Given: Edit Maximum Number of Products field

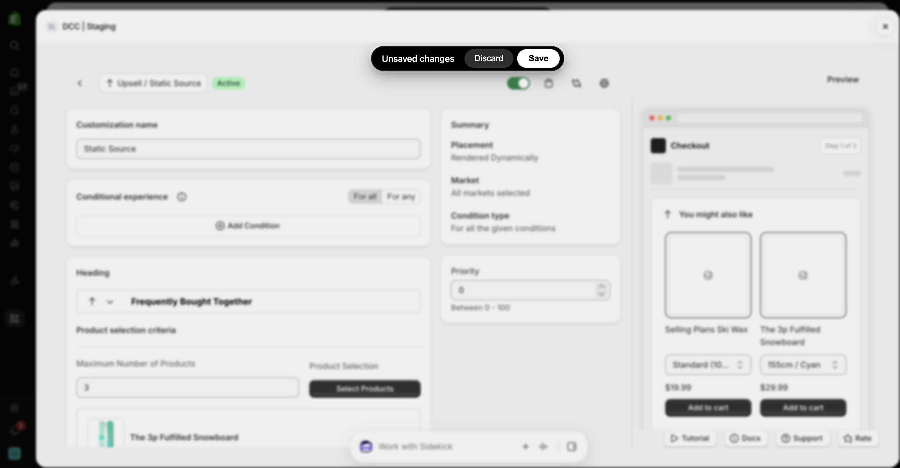Looking at the screenshot, I should point(188,387).
